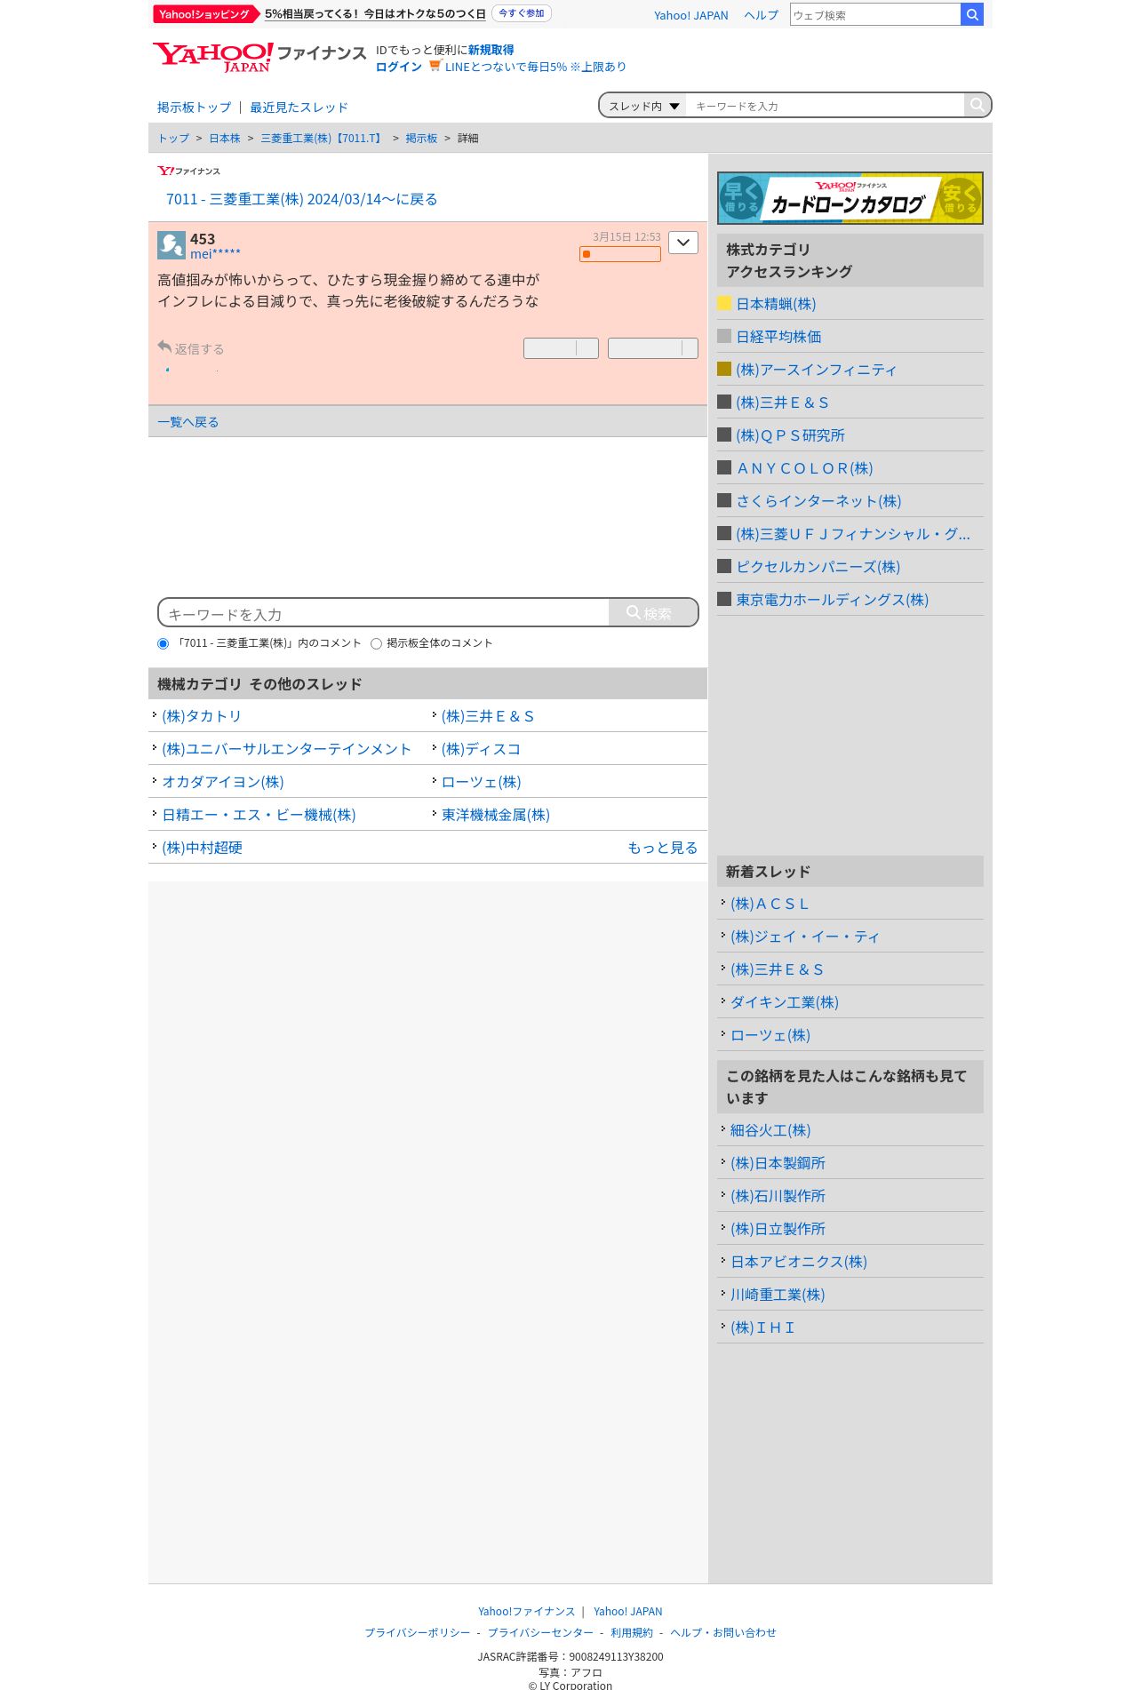The width and height of the screenshot is (1141, 1690).
Task: Click the small Y!ファイナンス logo above the thread title
Action: pos(188,171)
